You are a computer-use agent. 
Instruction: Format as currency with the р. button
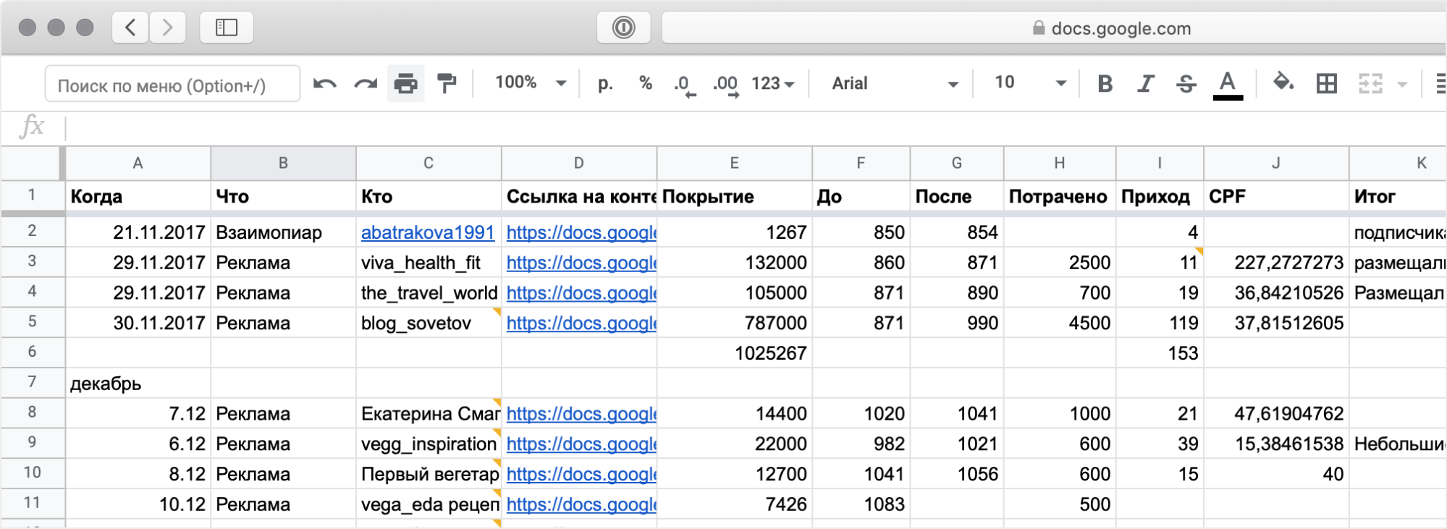[x=605, y=84]
